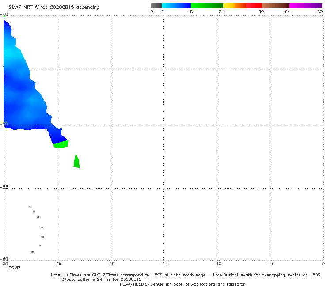Viewport: 327px width, 287px height.
Task: Click the color bar label '34'
Action: click(x=221, y=12)
